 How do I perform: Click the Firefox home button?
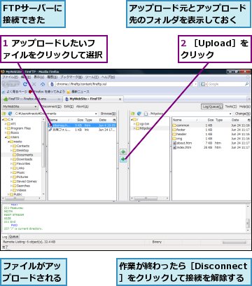(x=43, y=84)
